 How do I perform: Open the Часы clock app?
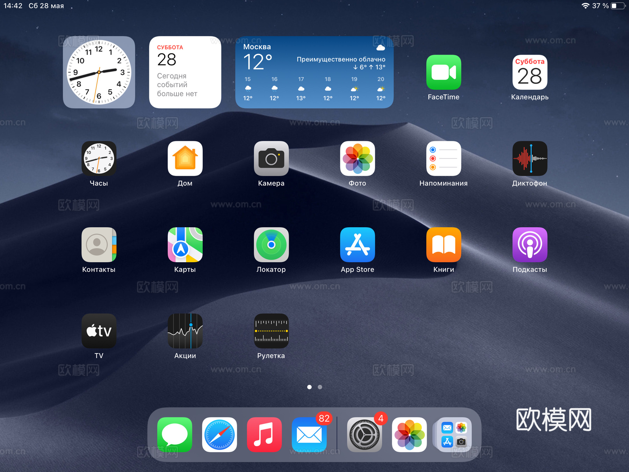[99, 158]
